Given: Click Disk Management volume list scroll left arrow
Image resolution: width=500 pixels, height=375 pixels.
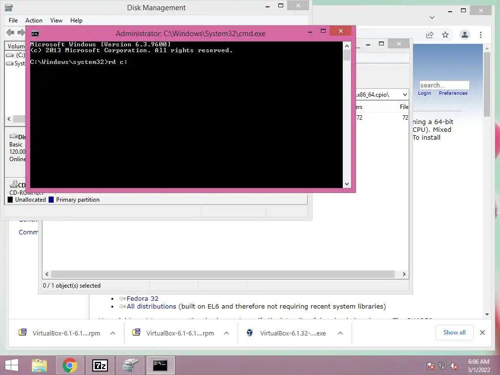Looking at the screenshot, I should (9, 119).
